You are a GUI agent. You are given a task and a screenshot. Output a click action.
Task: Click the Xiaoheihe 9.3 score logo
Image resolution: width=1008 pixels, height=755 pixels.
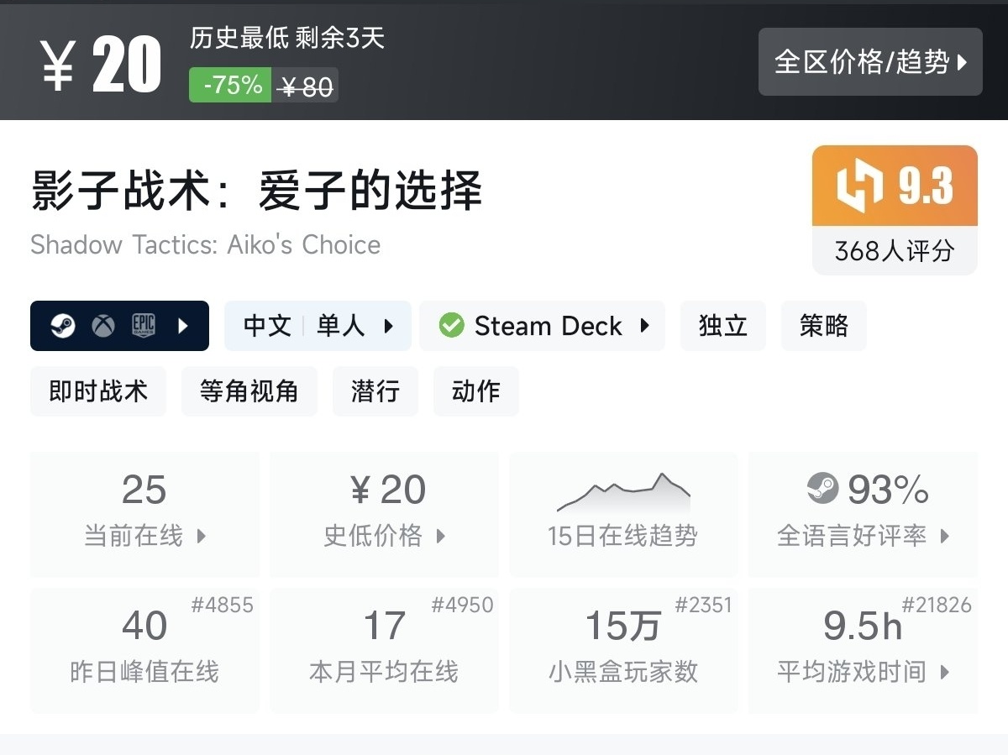860,185
